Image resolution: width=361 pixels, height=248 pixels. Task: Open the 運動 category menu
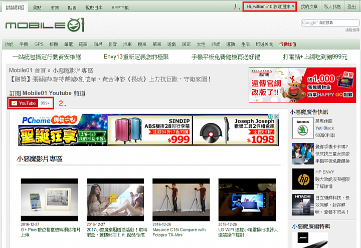click(231, 44)
